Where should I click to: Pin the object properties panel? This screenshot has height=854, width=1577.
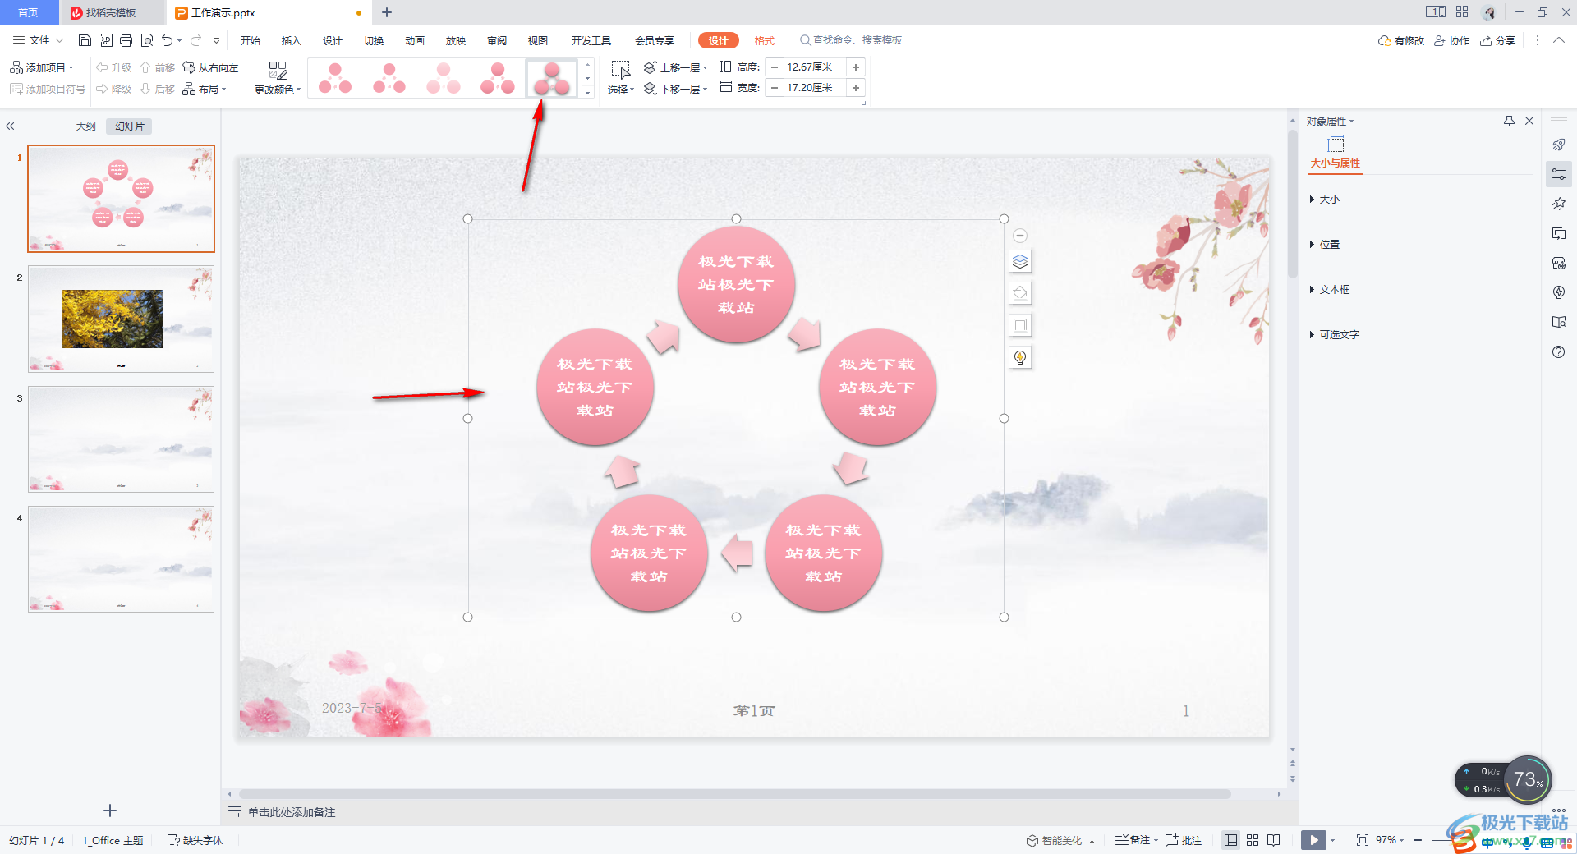(1509, 121)
